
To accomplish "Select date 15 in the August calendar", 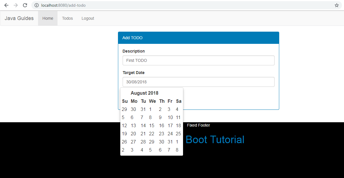I will point(151,125).
